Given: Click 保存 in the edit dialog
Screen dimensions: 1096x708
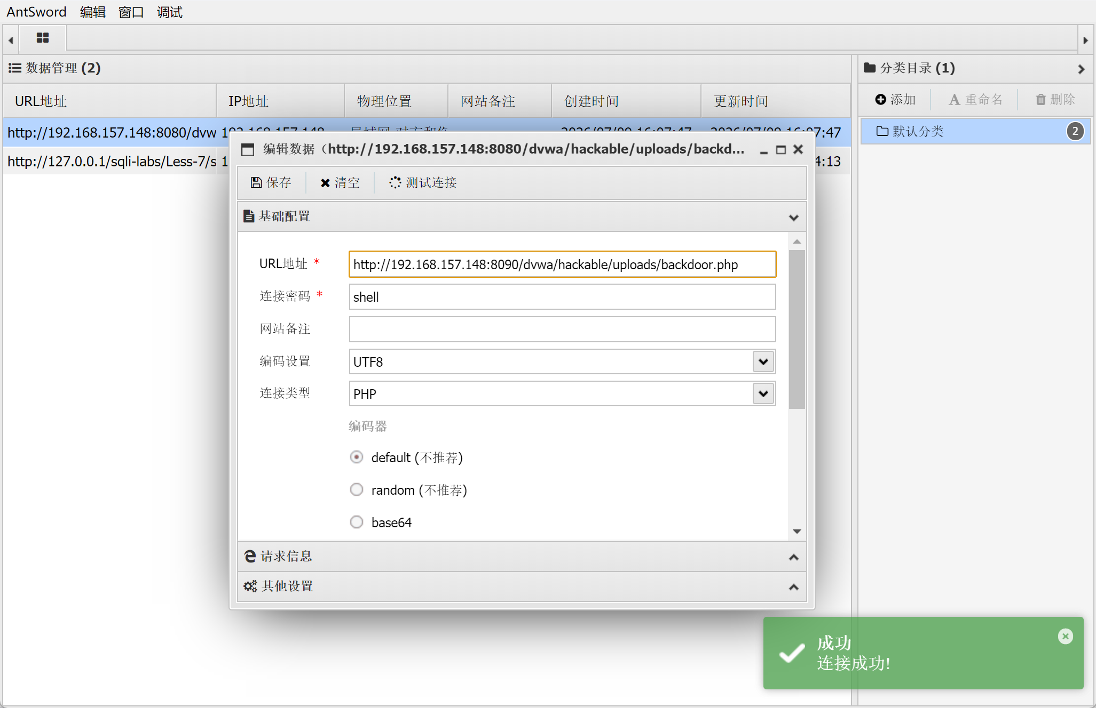Looking at the screenshot, I should pos(271,183).
